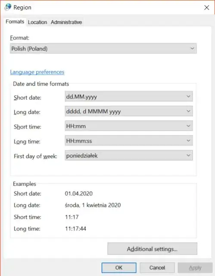Expand the Long date format dropdown
The height and width of the screenshot is (276, 215).
[129, 111]
